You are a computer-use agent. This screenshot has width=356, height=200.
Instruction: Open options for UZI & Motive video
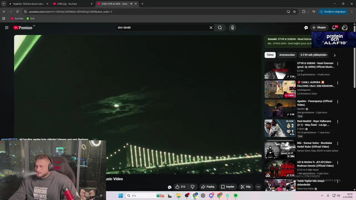tap(338, 162)
